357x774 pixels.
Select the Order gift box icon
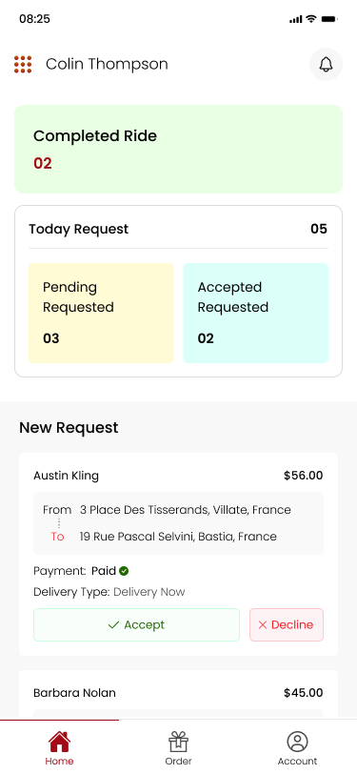(x=179, y=742)
